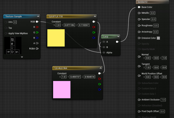Expand the Lerp node chevron

pyautogui.click(x=118, y=36)
